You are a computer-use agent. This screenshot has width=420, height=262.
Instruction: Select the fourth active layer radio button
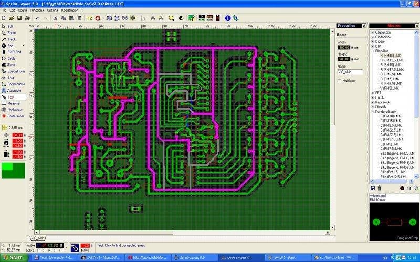pyautogui.click(x=56, y=250)
